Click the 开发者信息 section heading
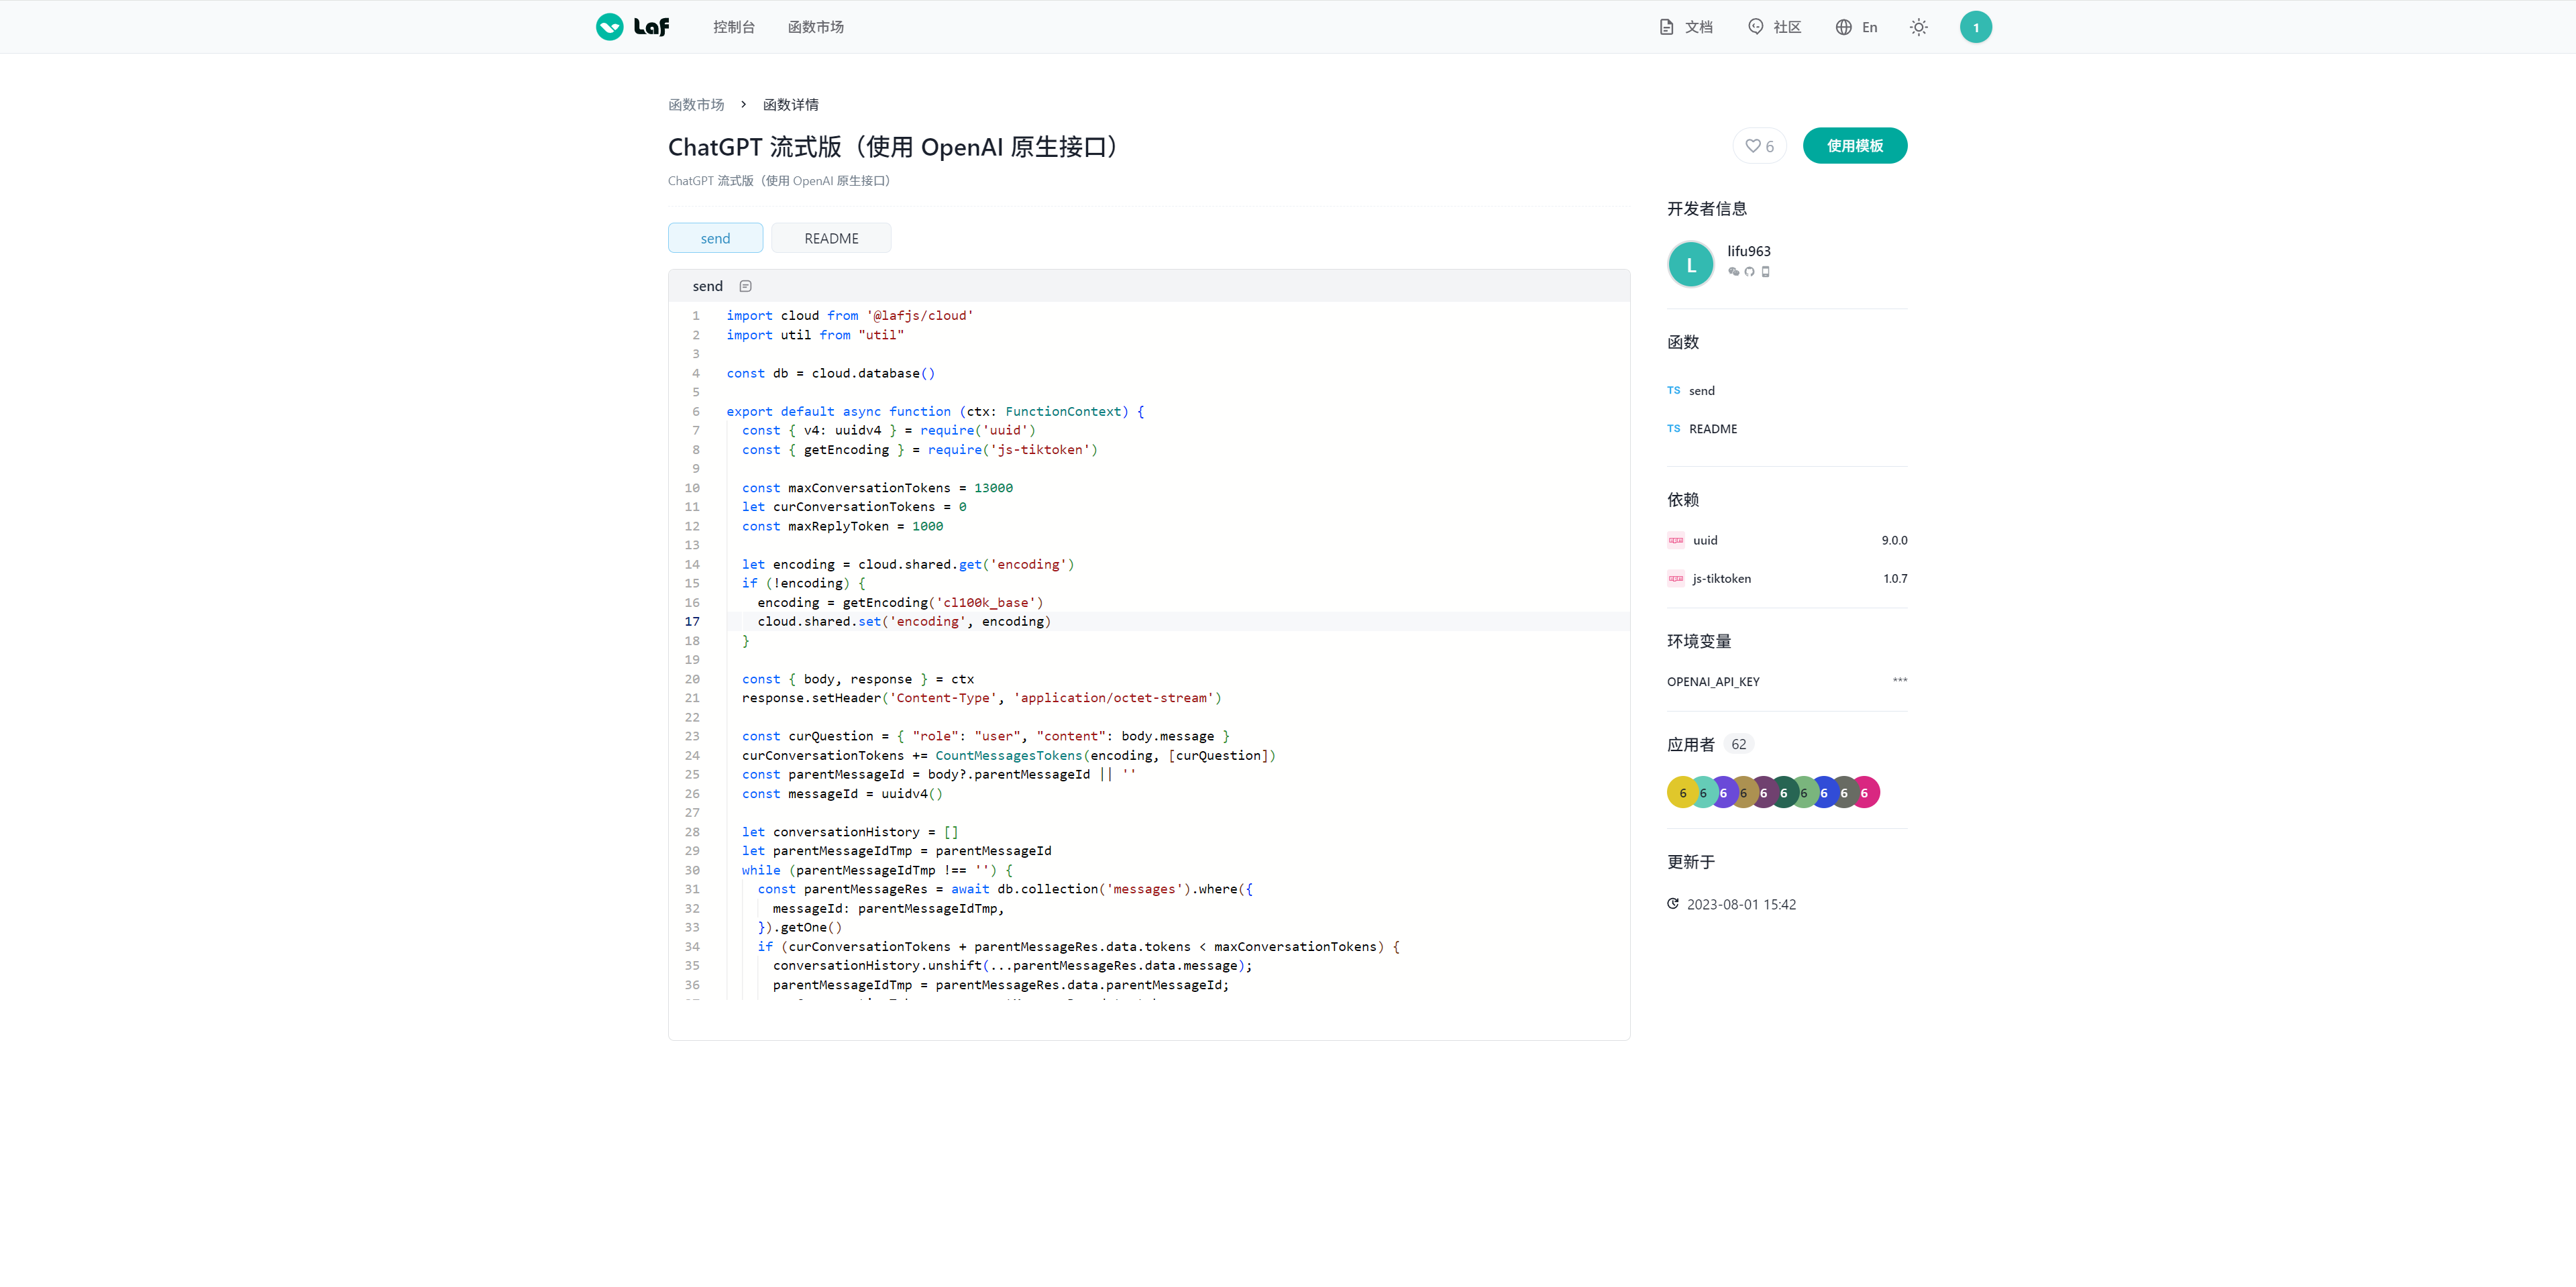2576x1287 pixels. point(1707,209)
